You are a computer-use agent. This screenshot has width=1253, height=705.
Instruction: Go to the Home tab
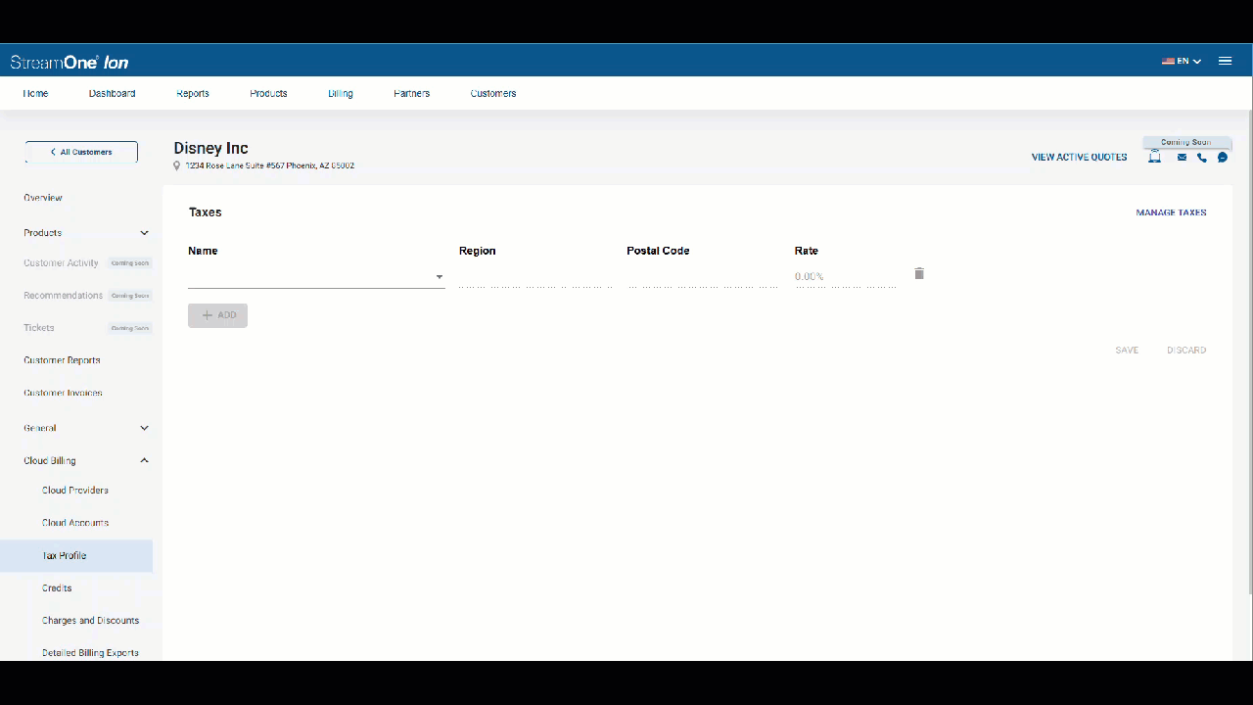(x=35, y=93)
